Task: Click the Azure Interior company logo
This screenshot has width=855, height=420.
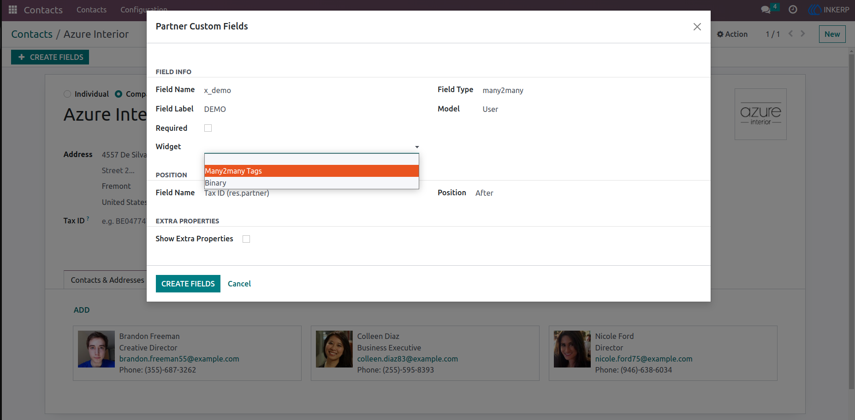Action: coord(760,114)
